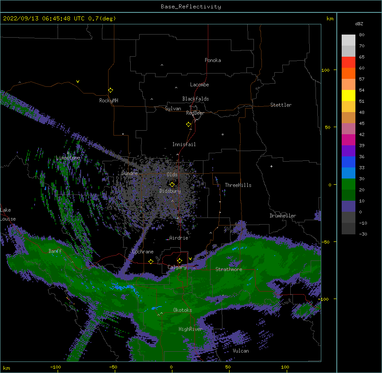Click the Calgary city label
Screen dimensions: 382x373
(x=177, y=267)
